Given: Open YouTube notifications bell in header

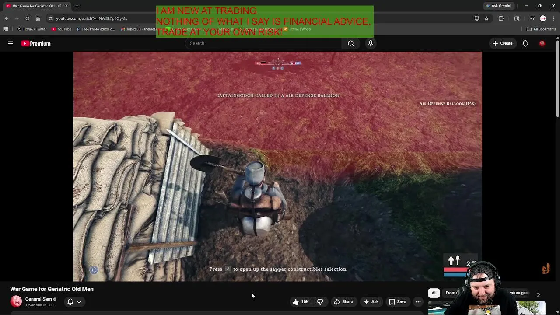Looking at the screenshot, I should (x=525, y=43).
